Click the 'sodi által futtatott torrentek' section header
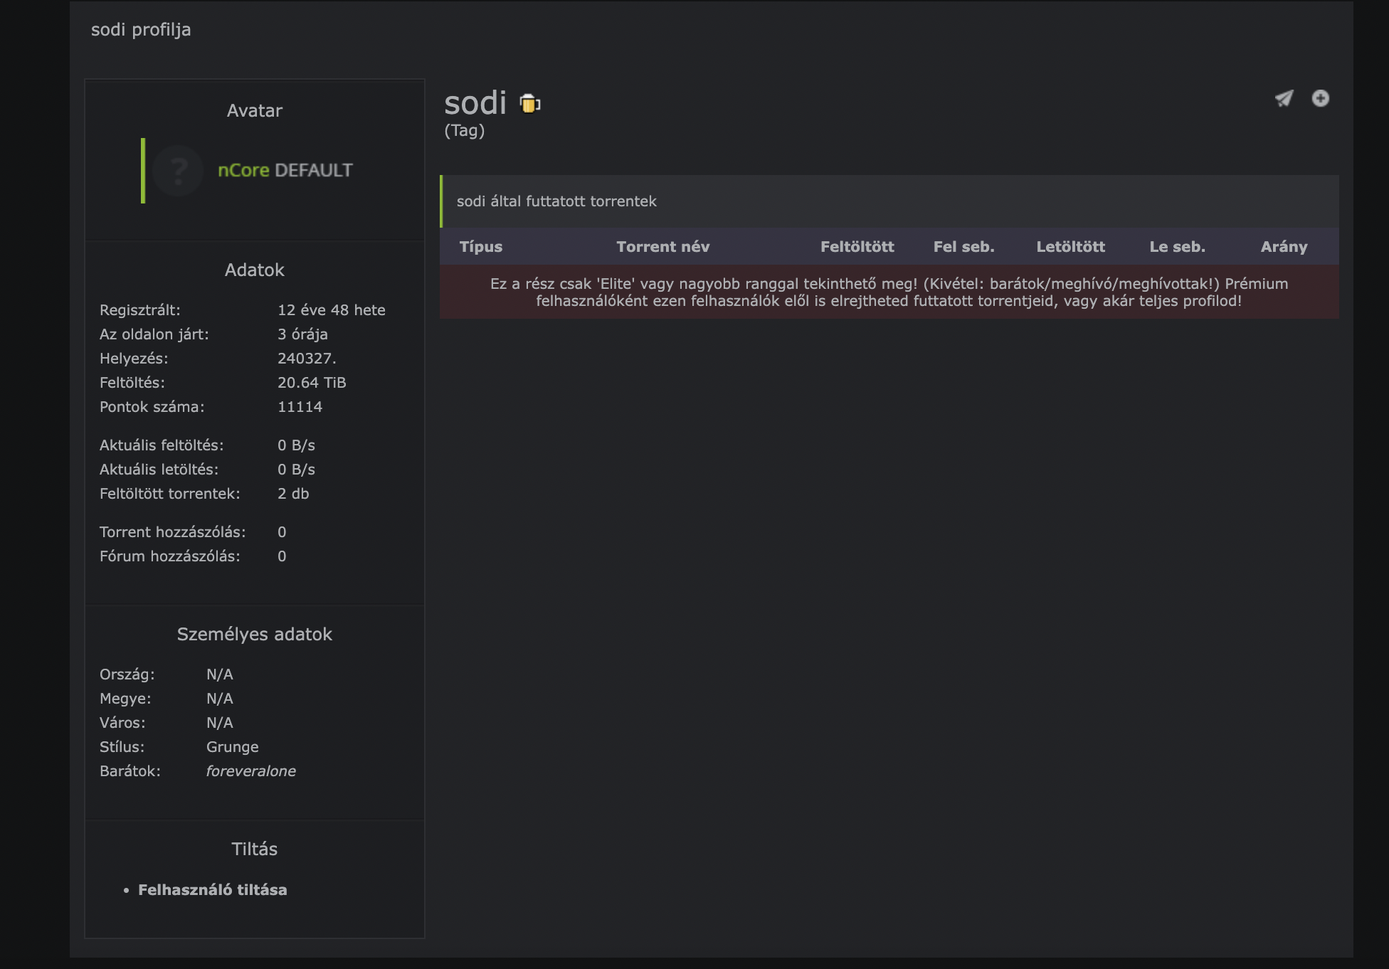The image size is (1389, 969). (x=556, y=201)
